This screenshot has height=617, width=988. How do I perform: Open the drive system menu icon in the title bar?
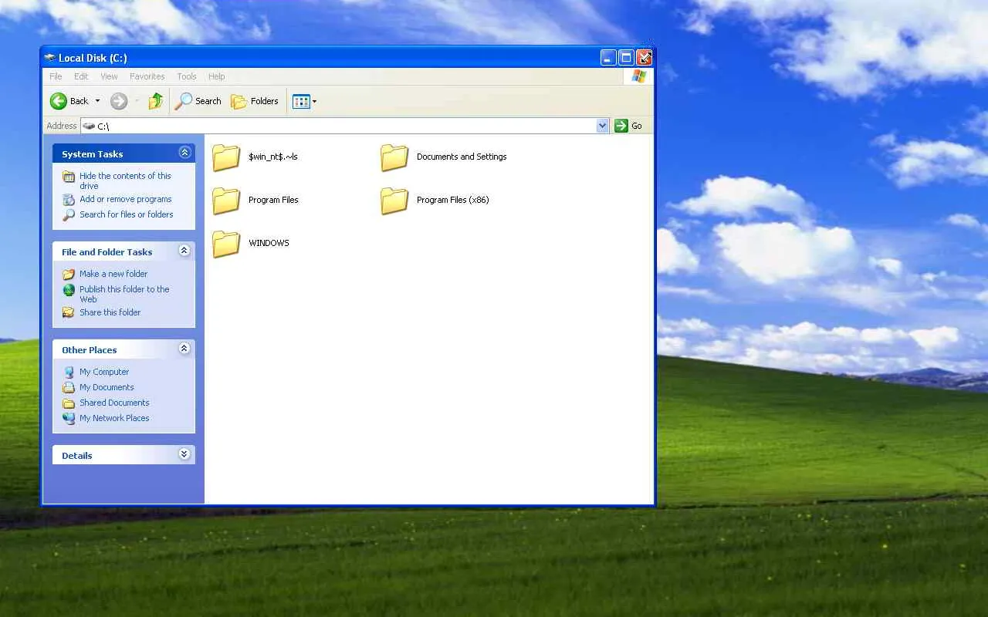50,58
